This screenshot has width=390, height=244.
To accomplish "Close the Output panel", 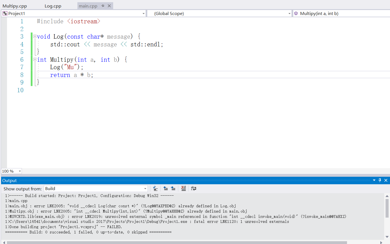I will pos(386,180).
